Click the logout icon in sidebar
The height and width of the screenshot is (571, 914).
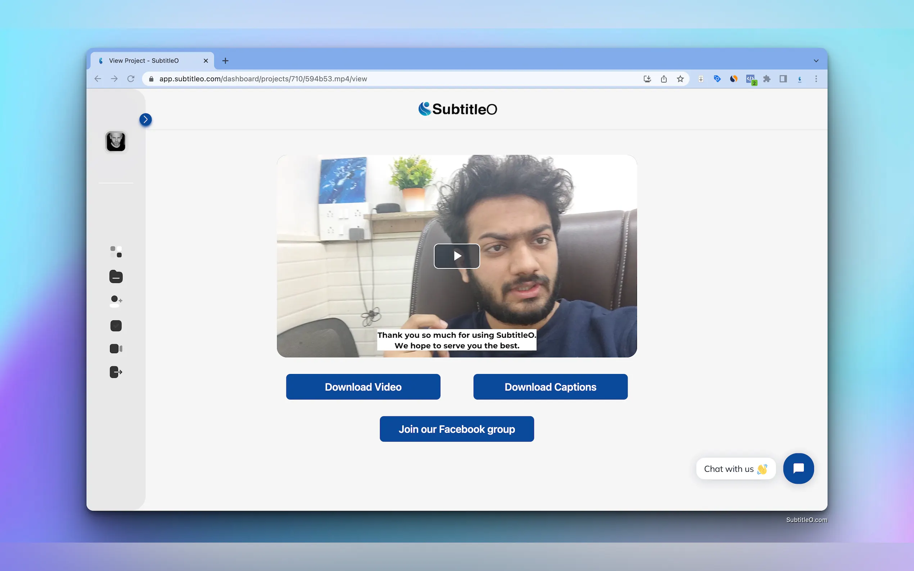point(116,372)
